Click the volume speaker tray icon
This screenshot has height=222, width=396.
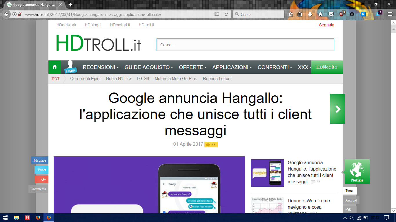(x=352, y=217)
